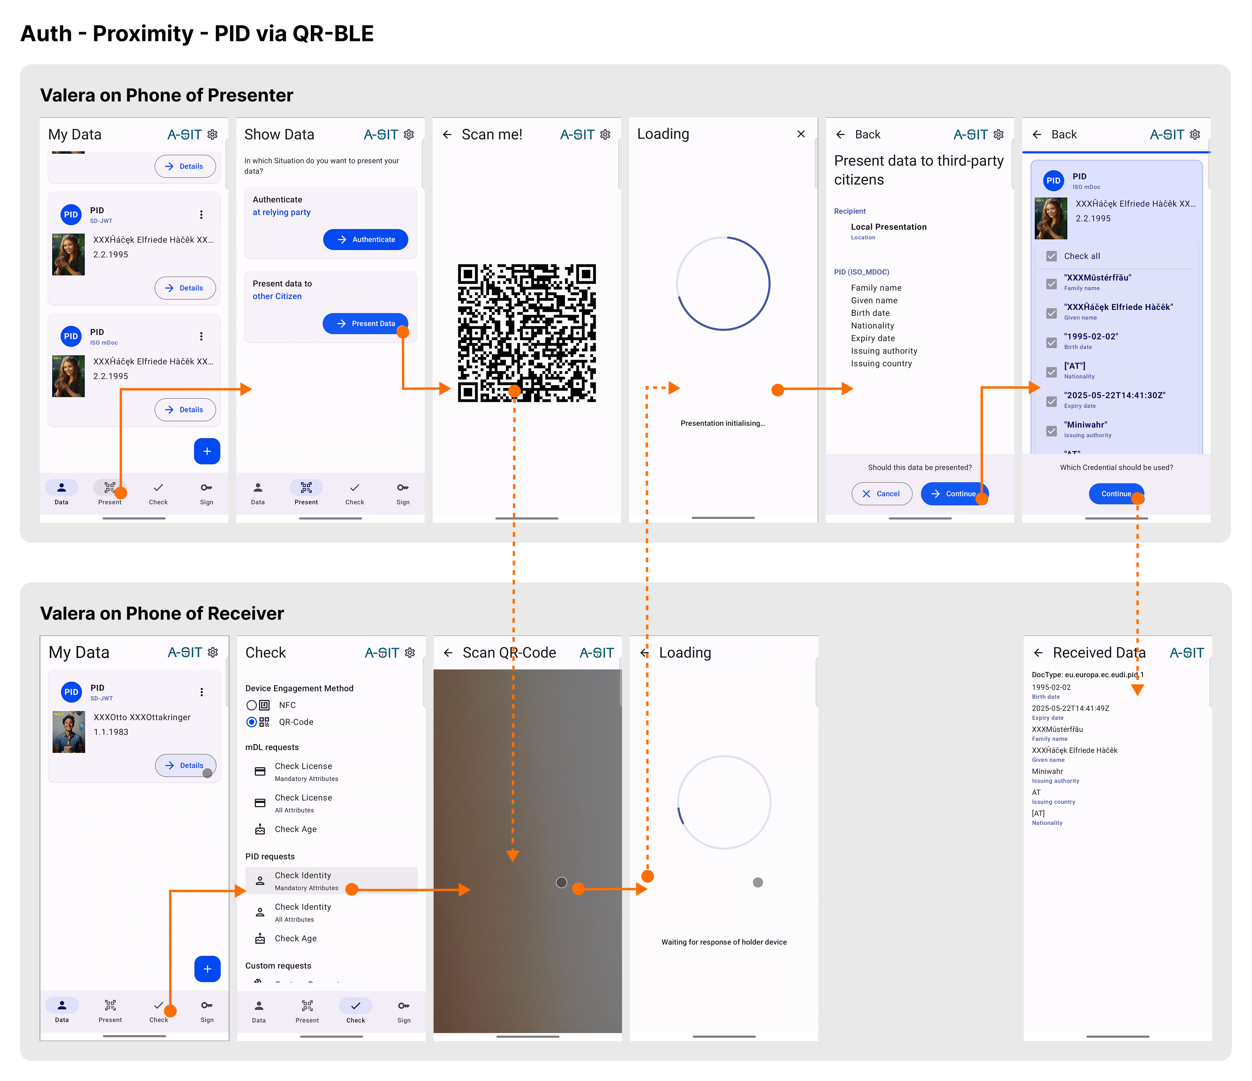The image size is (1252, 1081).
Task: Open three-dot menu on PID SD-JWT card
Action: pos(201,214)
